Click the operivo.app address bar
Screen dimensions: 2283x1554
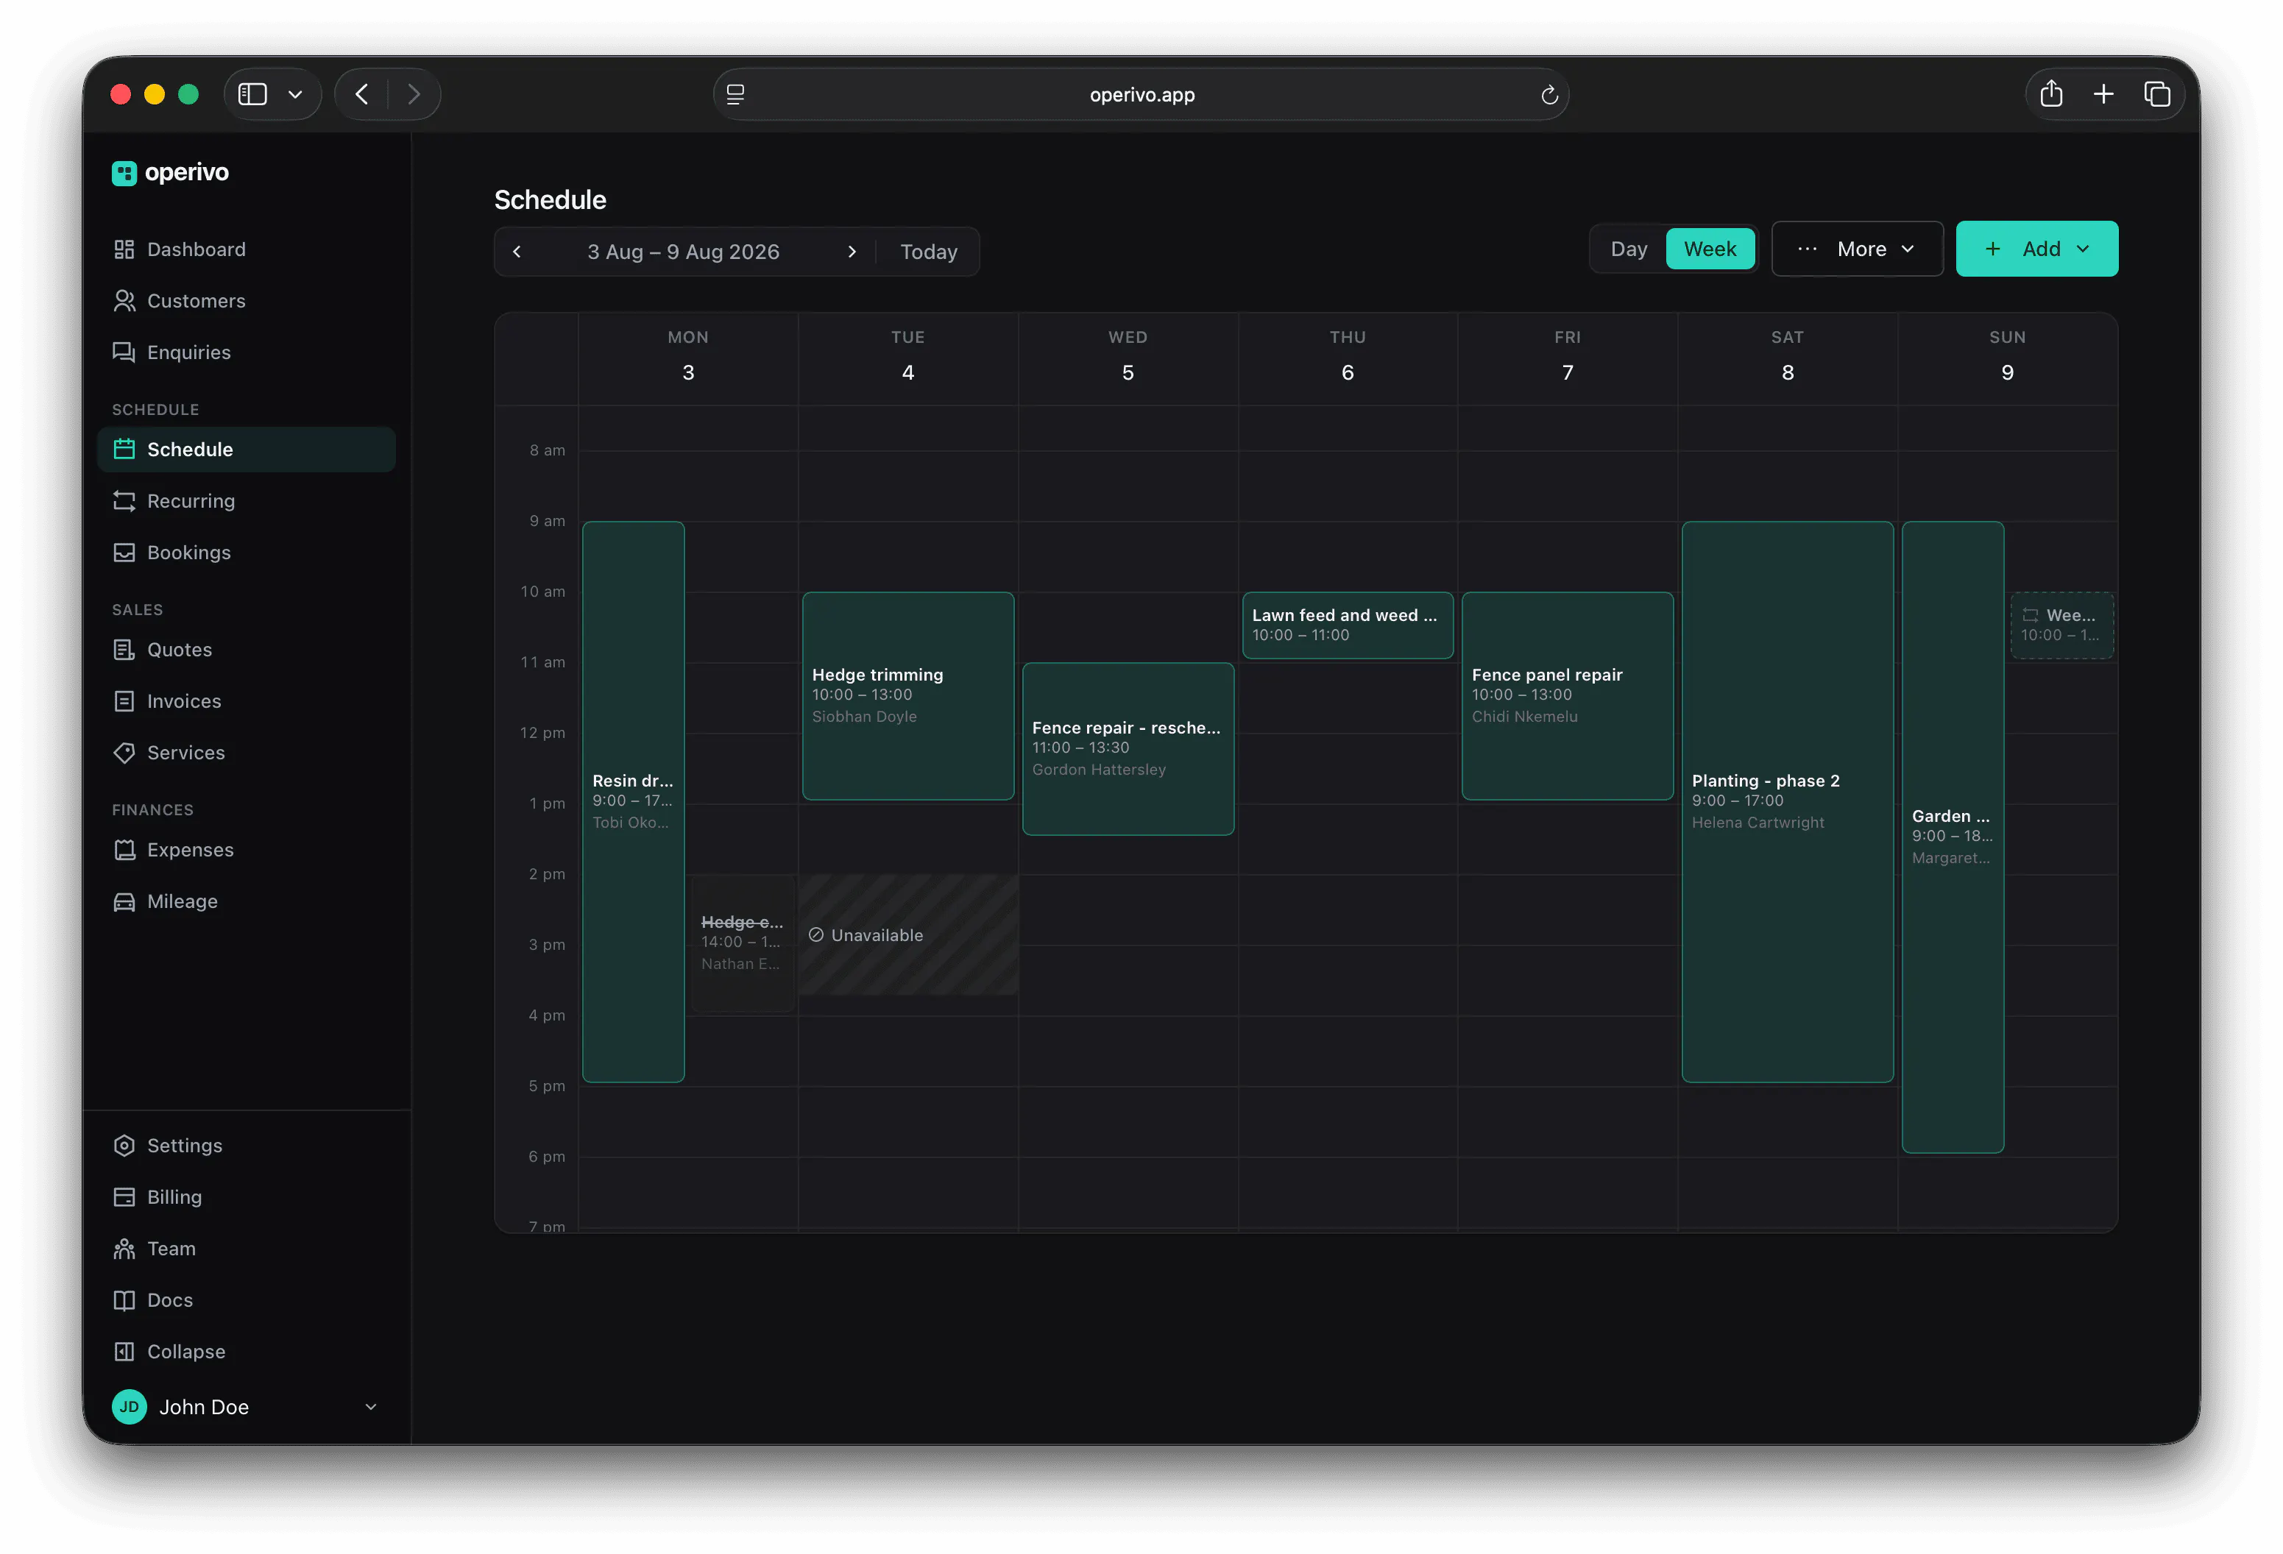[x=1141, y=94]
